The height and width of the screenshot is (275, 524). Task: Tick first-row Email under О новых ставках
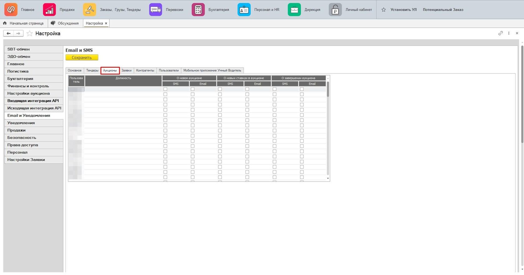tap(247, 89)
